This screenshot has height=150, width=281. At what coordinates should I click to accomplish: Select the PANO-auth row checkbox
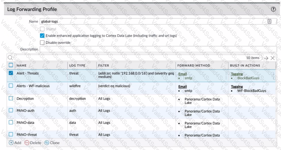[11, 110]
